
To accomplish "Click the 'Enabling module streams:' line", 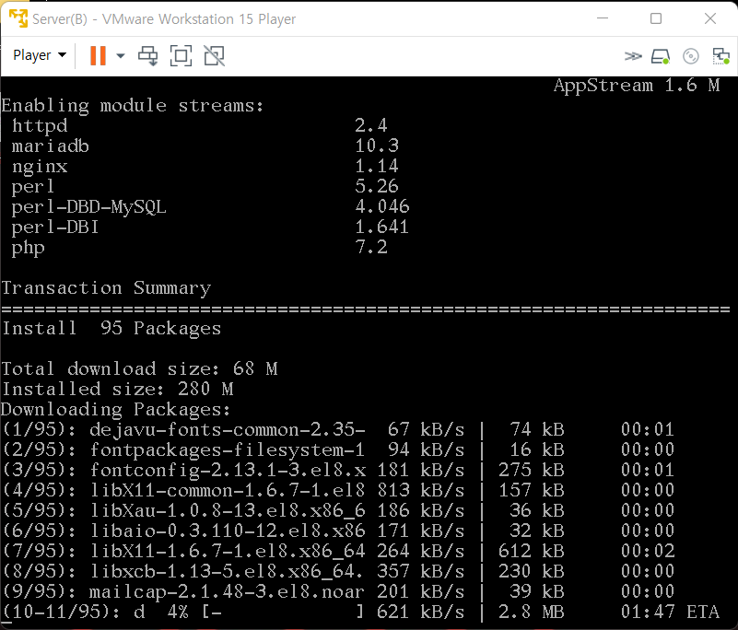I will click(133, 106).
